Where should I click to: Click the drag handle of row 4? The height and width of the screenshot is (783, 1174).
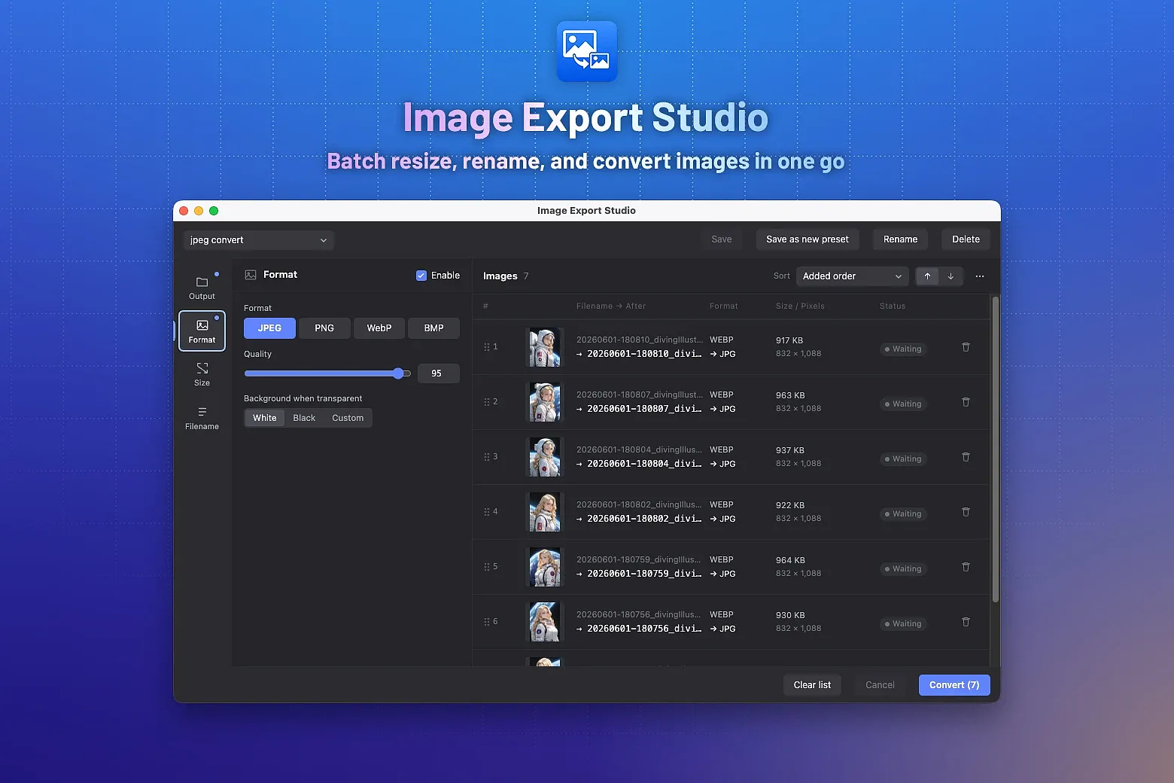pos(487,512)
